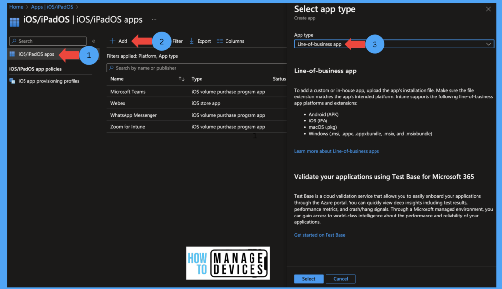The height and width of the screenshot is (289, 502).
Task: Close the Select app type panel
Action: (x=488, y=9)
